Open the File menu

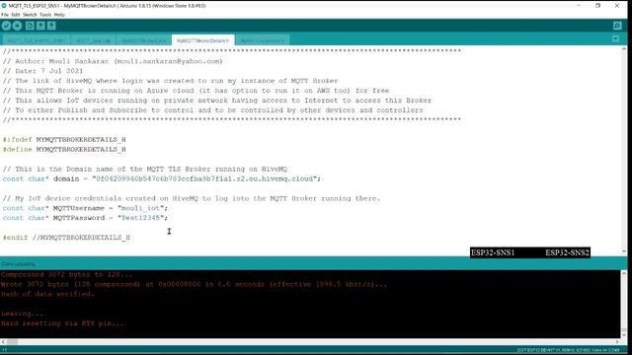coord(5,15)
